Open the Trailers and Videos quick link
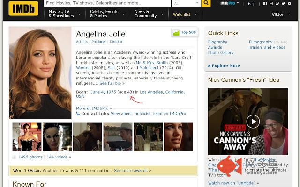The width and height of the screenshot is (300, 187). pos(267,47)
